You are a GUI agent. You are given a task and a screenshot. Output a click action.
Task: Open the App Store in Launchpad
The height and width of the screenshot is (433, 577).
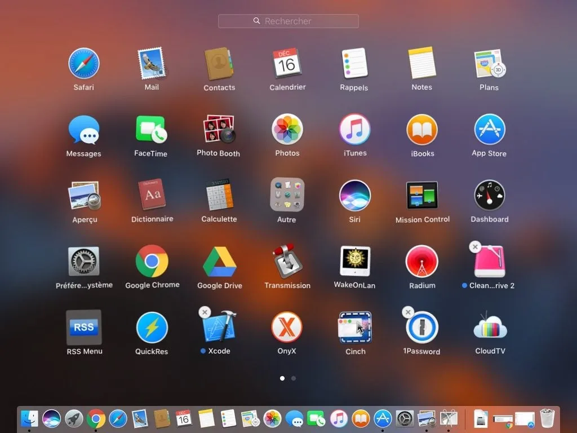490,129
